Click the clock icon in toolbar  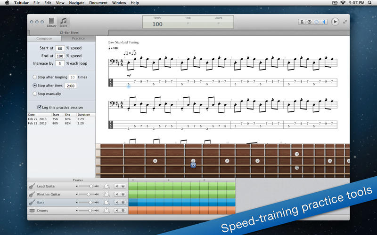309,22
